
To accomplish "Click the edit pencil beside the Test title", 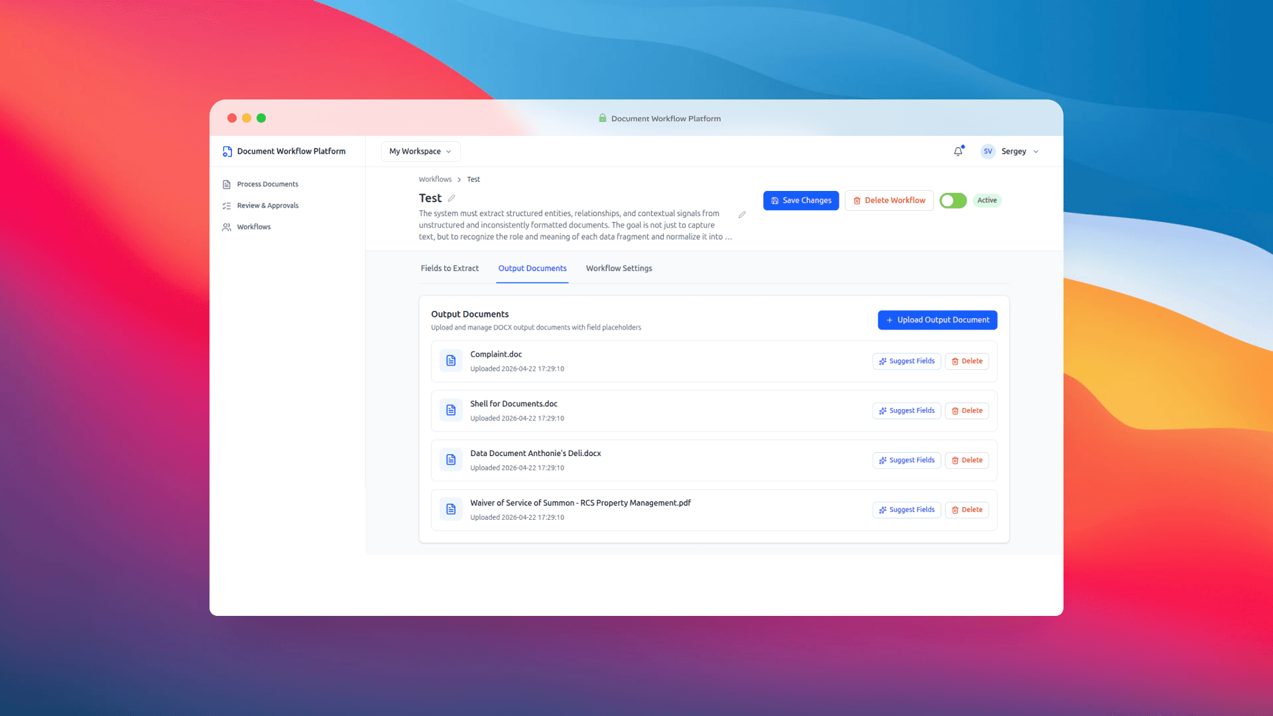I will pyautogui.click(x=452, y=198).
